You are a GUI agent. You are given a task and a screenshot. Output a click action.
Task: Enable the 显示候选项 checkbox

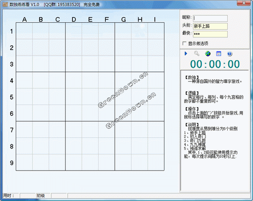pos(184,43)
